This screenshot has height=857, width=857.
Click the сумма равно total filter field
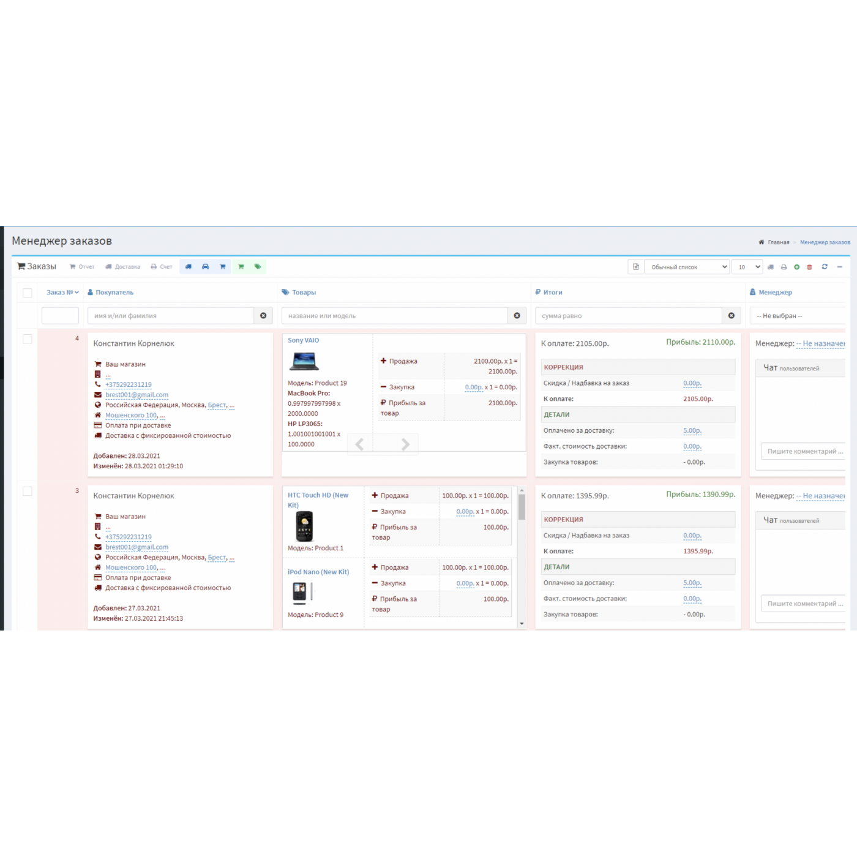coord(629,316)
